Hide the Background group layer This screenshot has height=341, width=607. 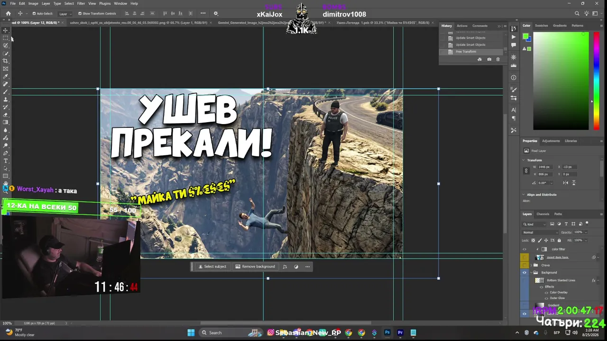click(x=524, y=273)
